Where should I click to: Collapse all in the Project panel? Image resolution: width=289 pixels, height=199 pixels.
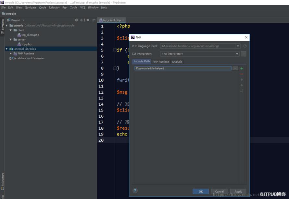click(81, 20)
